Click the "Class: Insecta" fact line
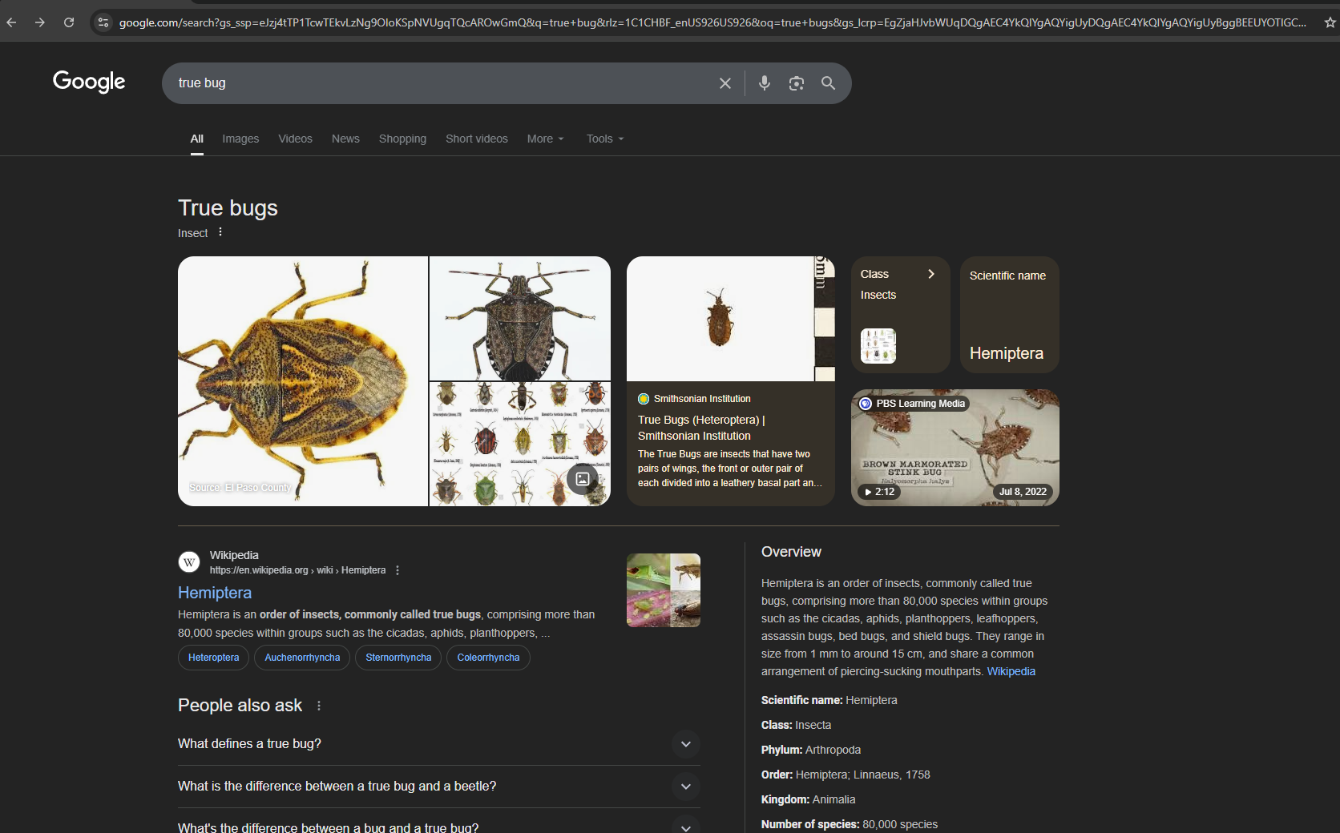Image resolution: width=1340 pixels, height=833 pixels. click(796, 725)
